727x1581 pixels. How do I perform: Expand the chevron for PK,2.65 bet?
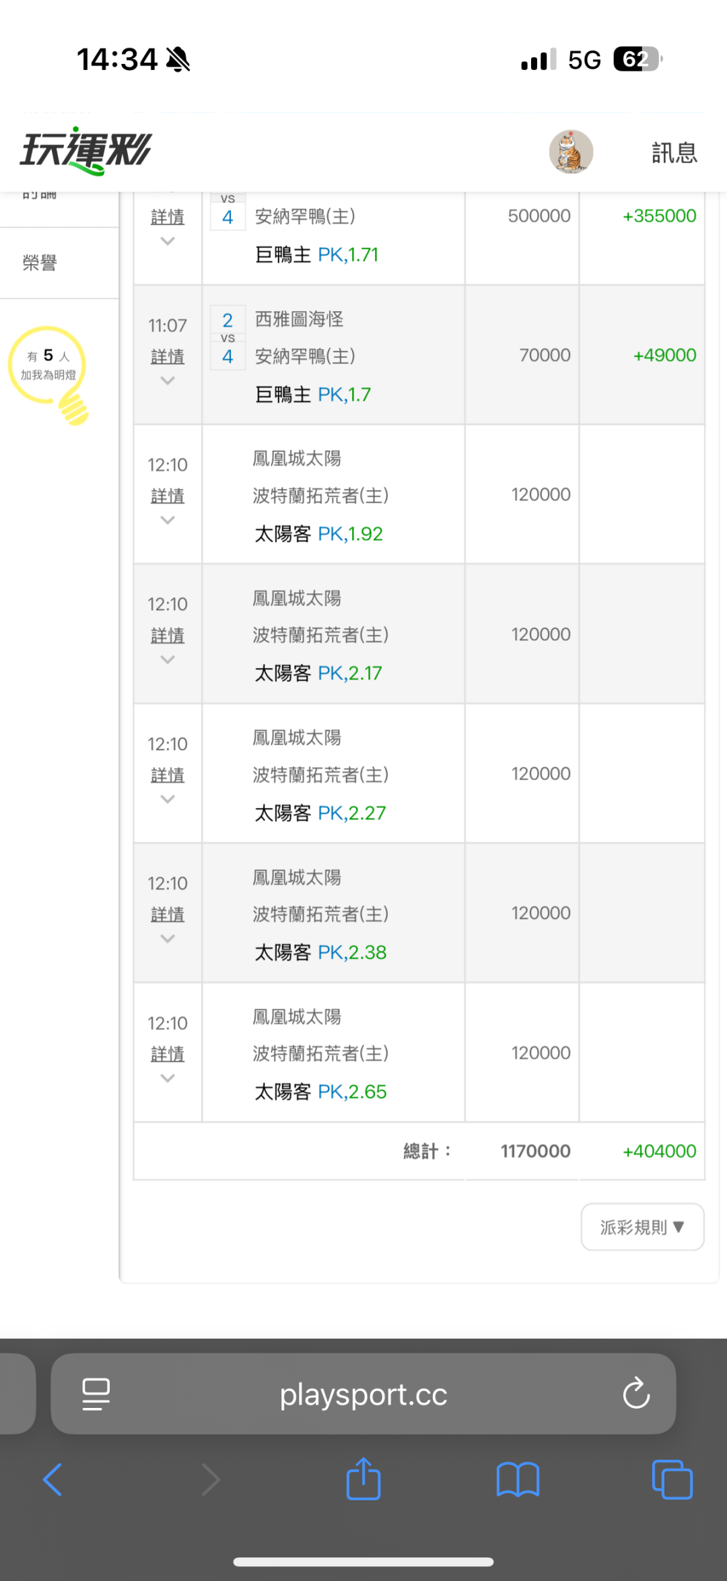point(168,1079)
